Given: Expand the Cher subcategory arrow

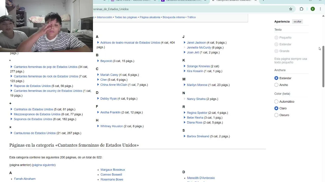Looking at the screenshot, I should 98,80.
